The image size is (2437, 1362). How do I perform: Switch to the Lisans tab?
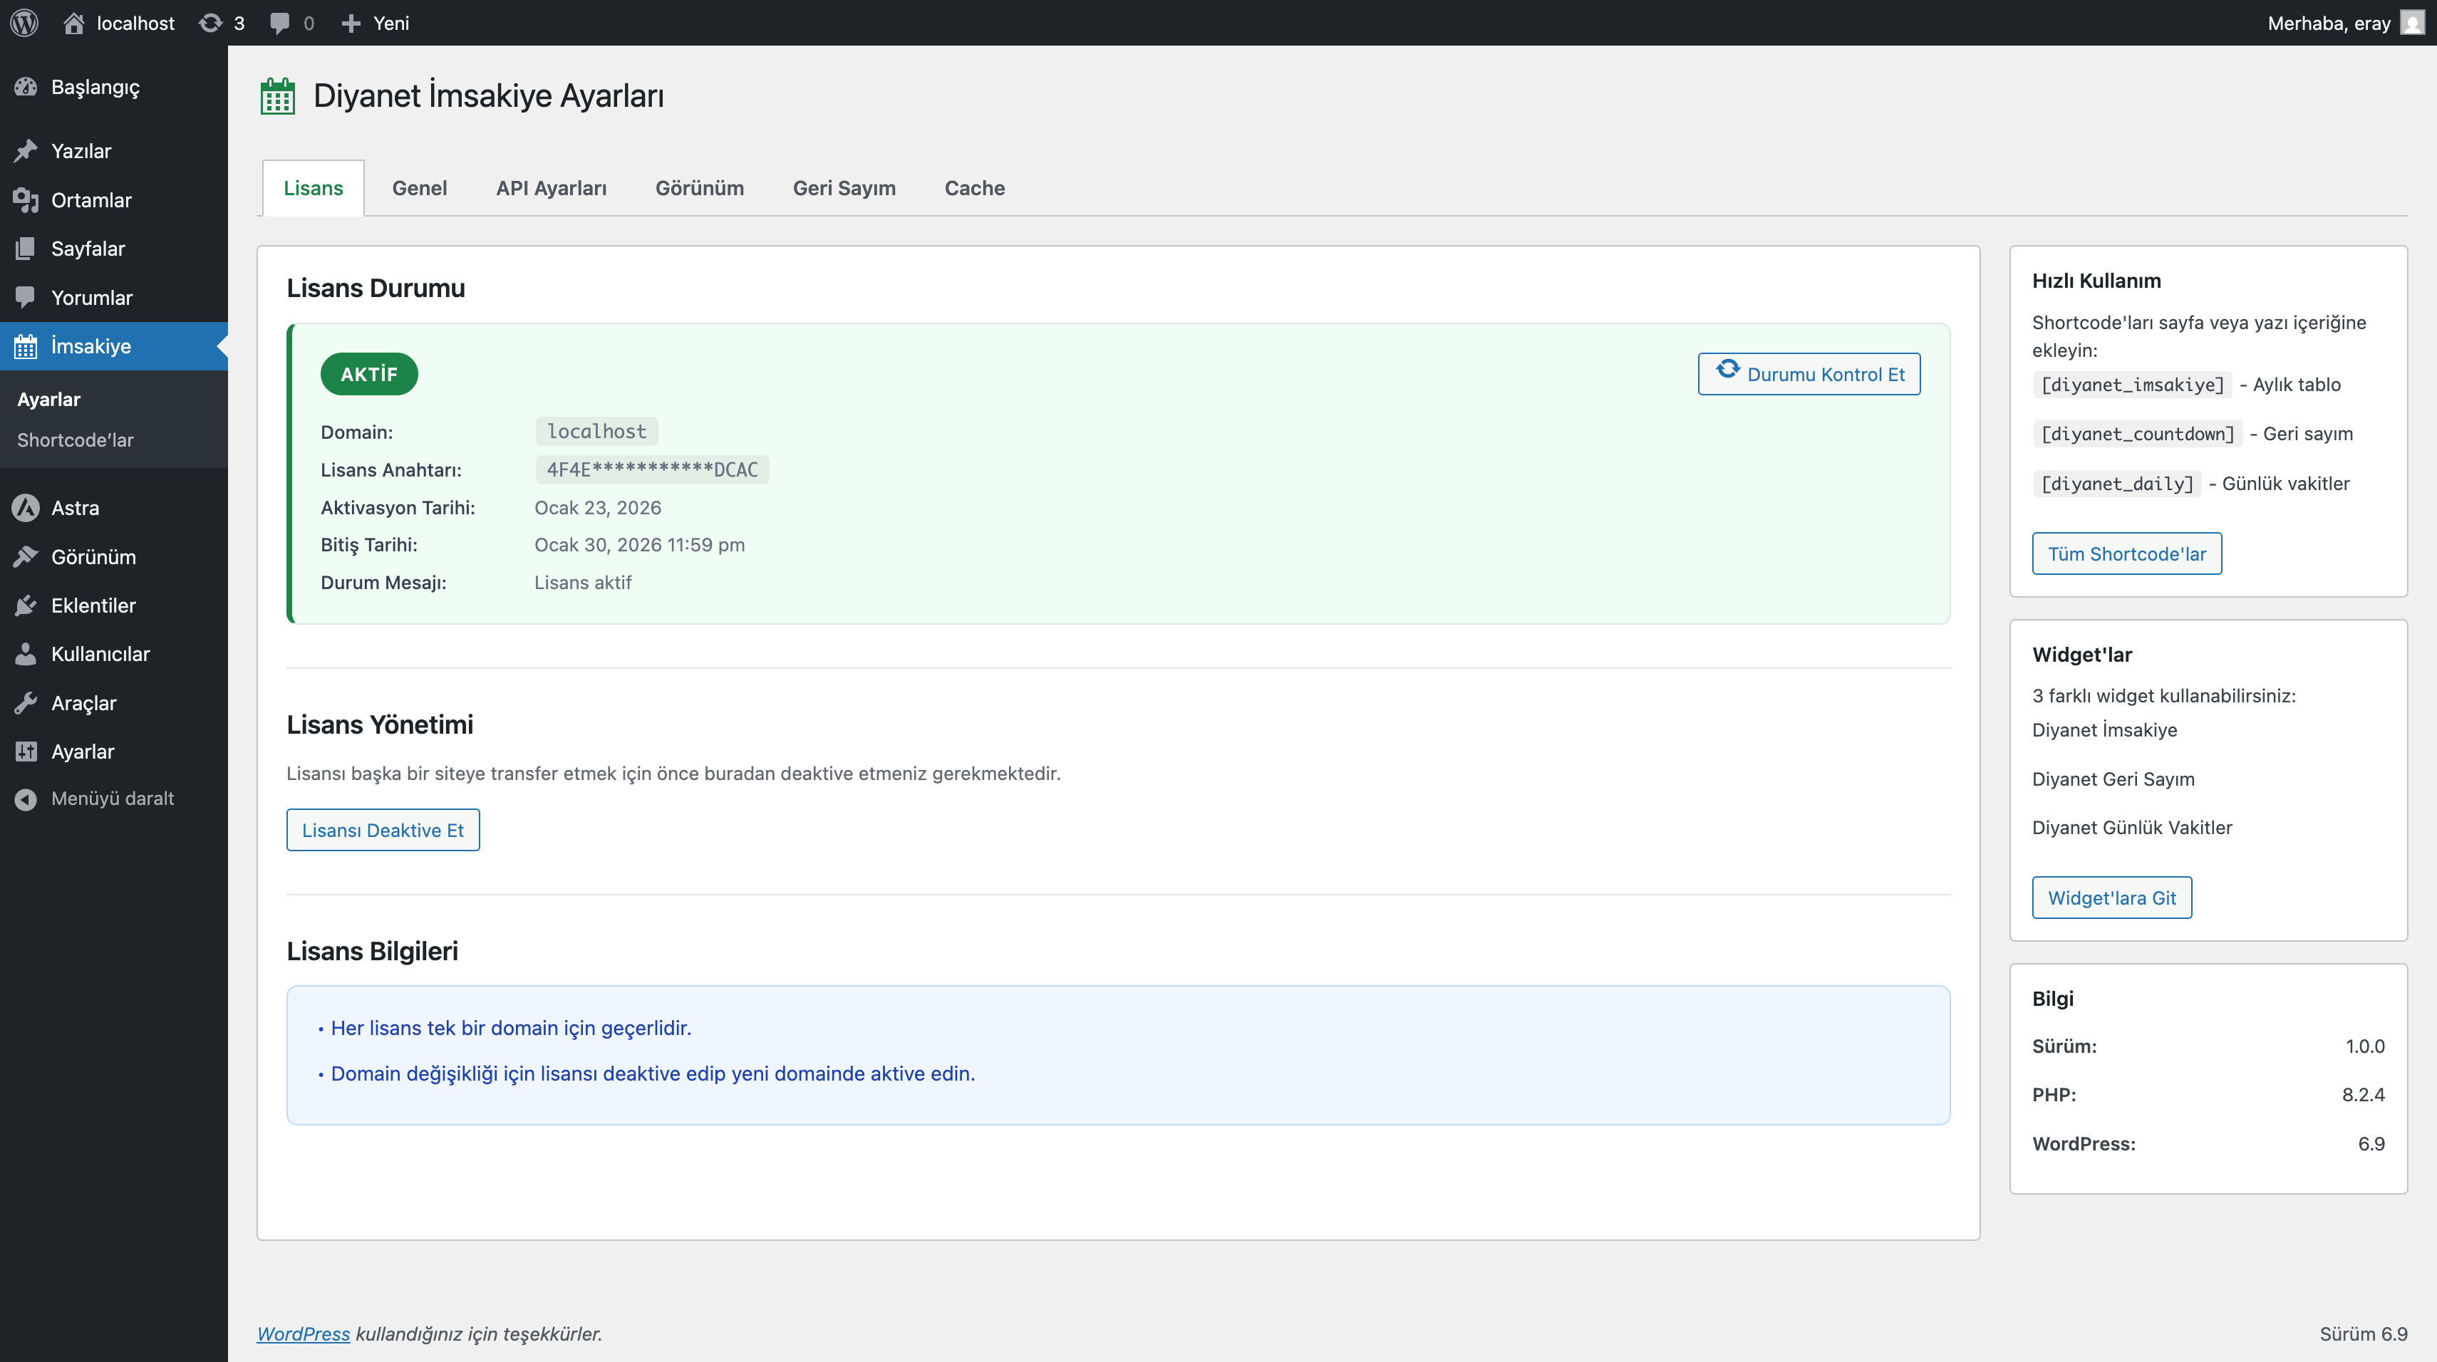(313, 188)
